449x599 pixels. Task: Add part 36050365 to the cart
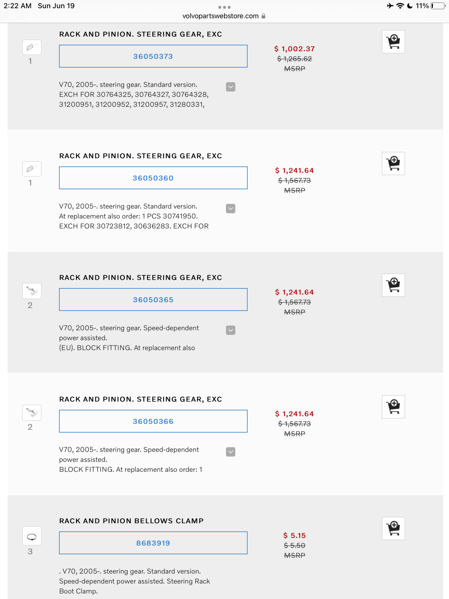pyautogui.click(x=393, y=285)
